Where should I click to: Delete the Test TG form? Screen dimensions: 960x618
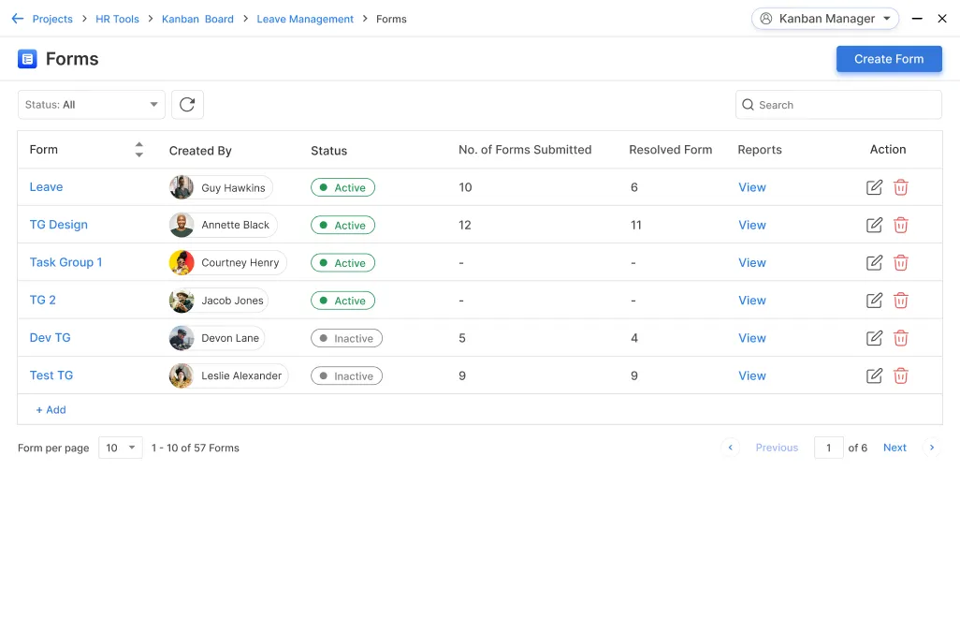point(900,375)
